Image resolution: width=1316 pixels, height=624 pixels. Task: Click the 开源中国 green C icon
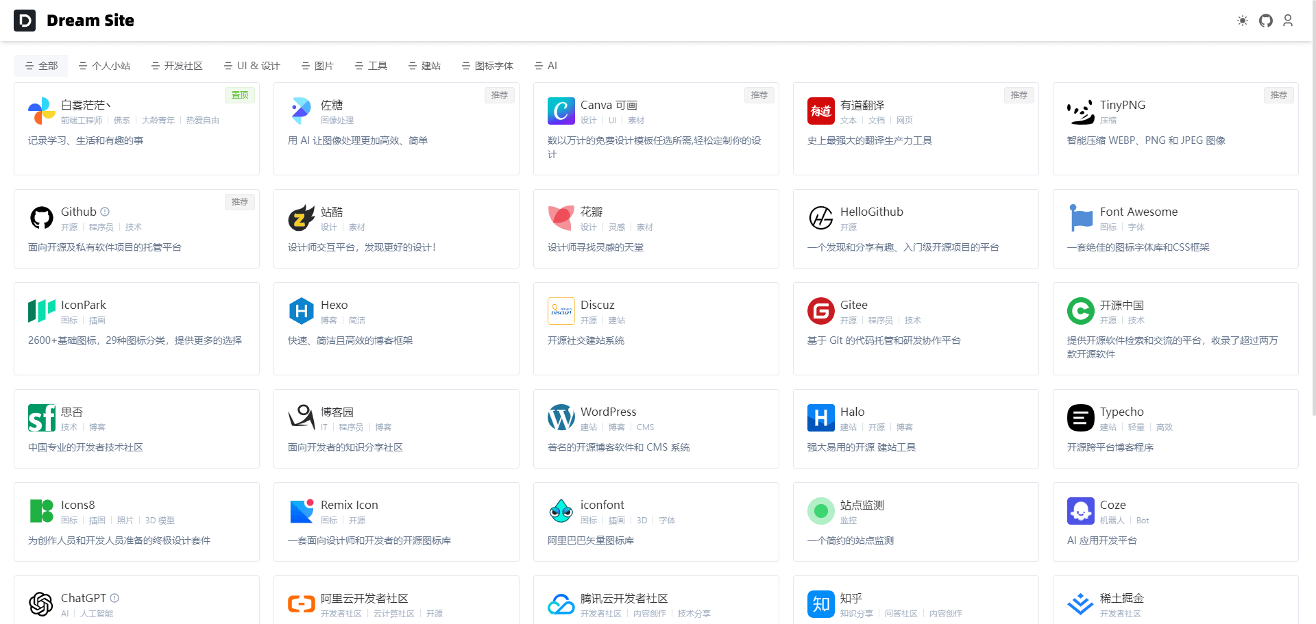[1081, 311]
